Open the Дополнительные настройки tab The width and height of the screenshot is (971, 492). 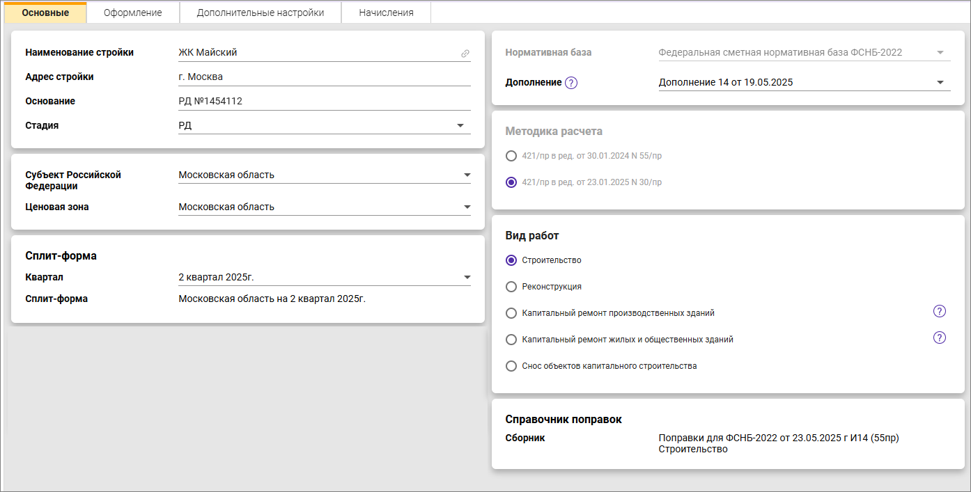(x=260, y=13)
